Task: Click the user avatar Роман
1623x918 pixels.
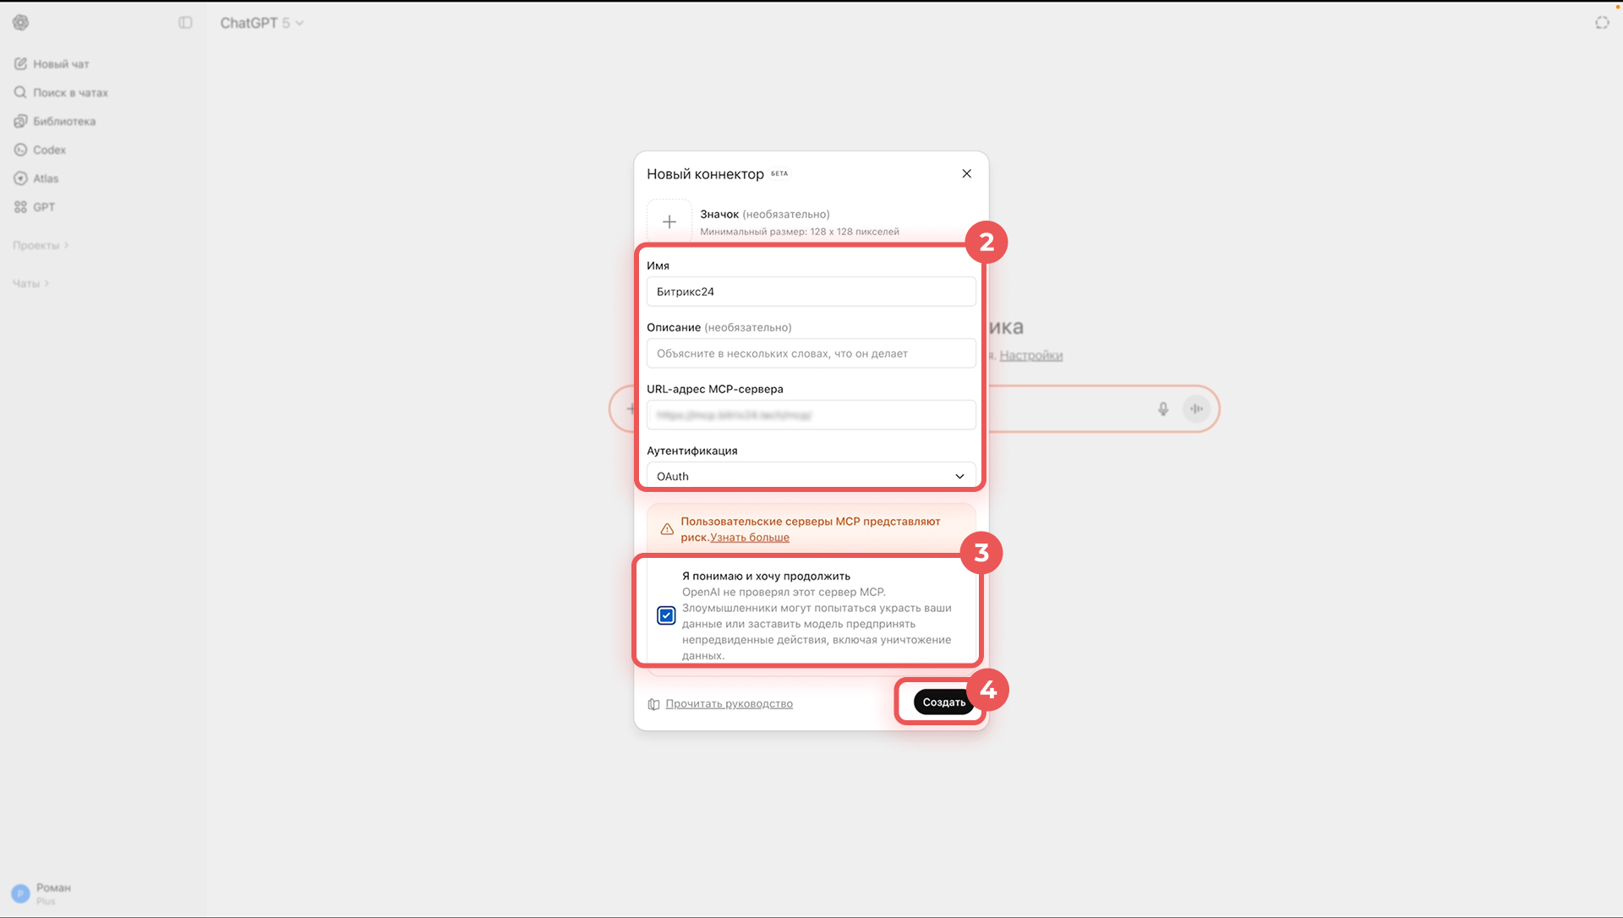Action: (20, 893)
